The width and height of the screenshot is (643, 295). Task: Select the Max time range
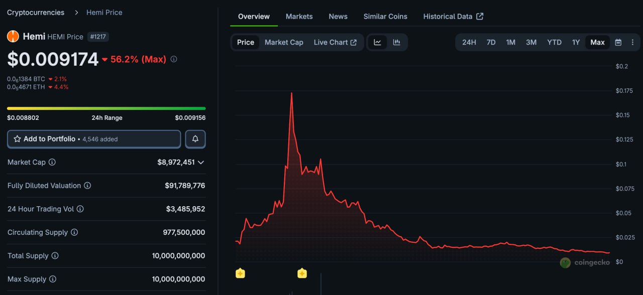(597, 42)
